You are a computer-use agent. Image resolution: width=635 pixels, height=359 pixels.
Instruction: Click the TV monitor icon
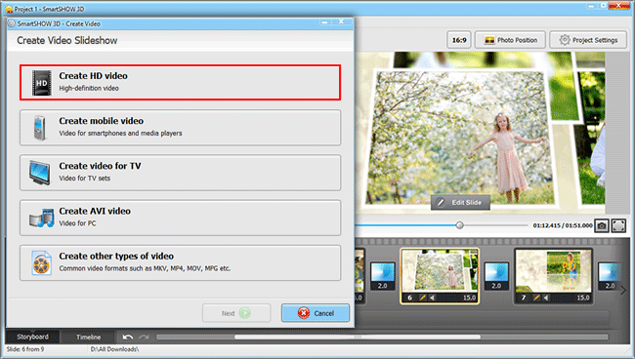[40, 173]
